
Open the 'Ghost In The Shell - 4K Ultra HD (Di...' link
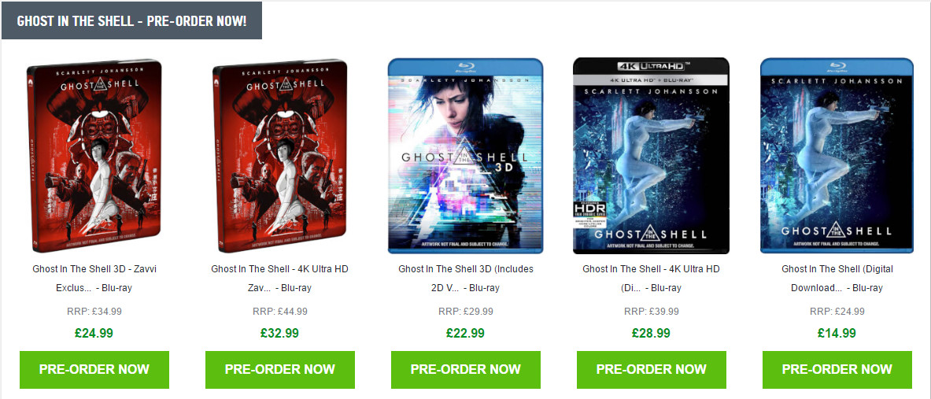652,279
